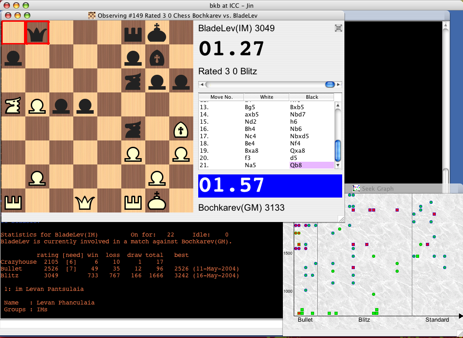The height and width of the screenshot is (338, 463).
Task: Select the white king on g1
Action: [x=157, y=201]
